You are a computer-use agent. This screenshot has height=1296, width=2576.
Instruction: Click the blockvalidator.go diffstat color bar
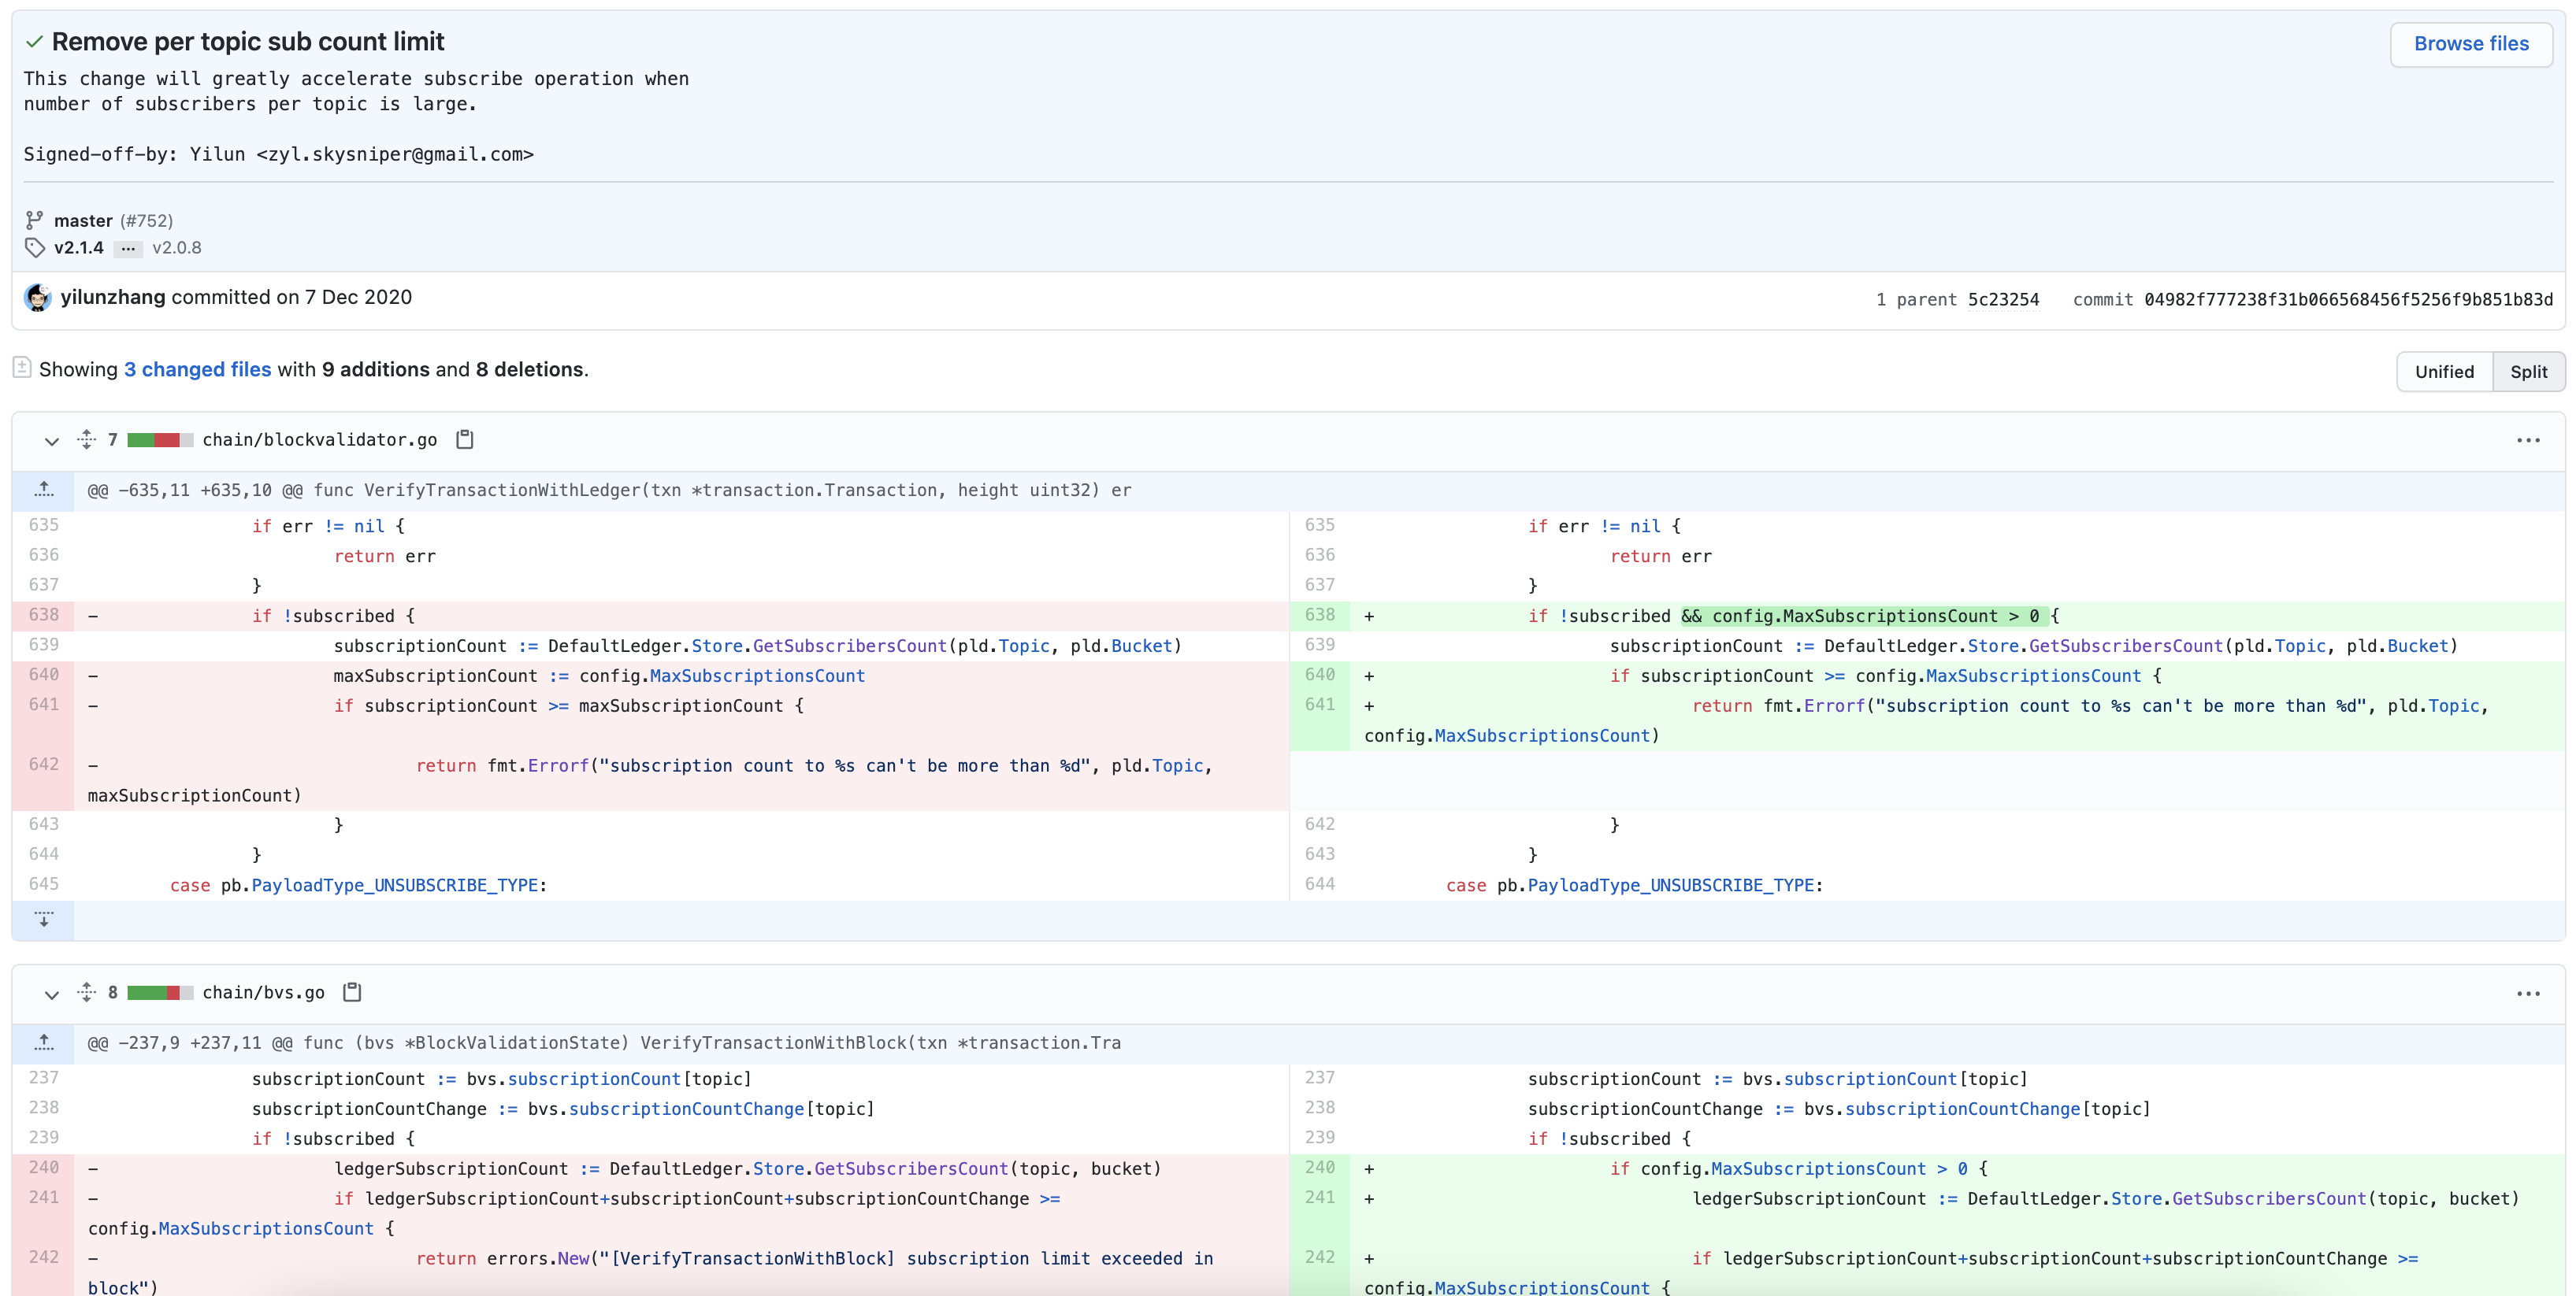[160, 441]
